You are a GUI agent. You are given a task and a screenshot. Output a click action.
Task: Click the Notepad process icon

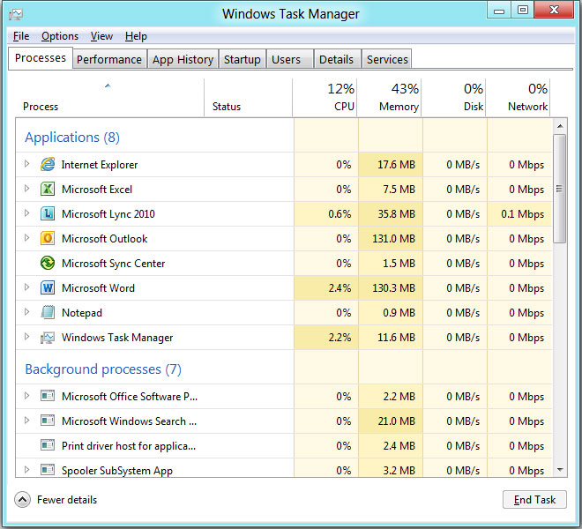[x=48, y=313]
